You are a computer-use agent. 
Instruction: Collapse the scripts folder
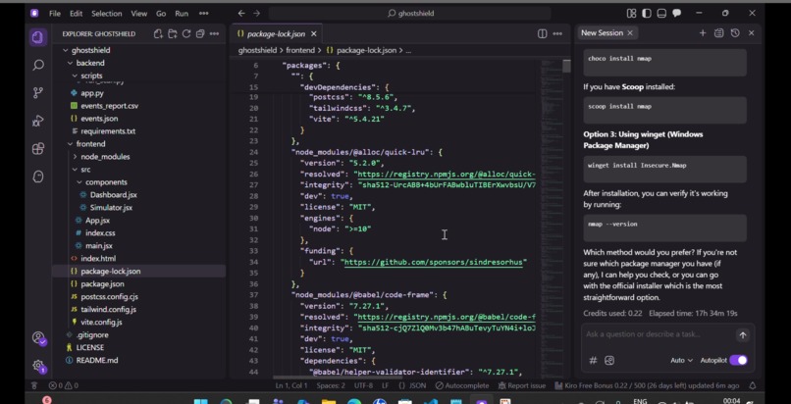(x=75, y=76)
